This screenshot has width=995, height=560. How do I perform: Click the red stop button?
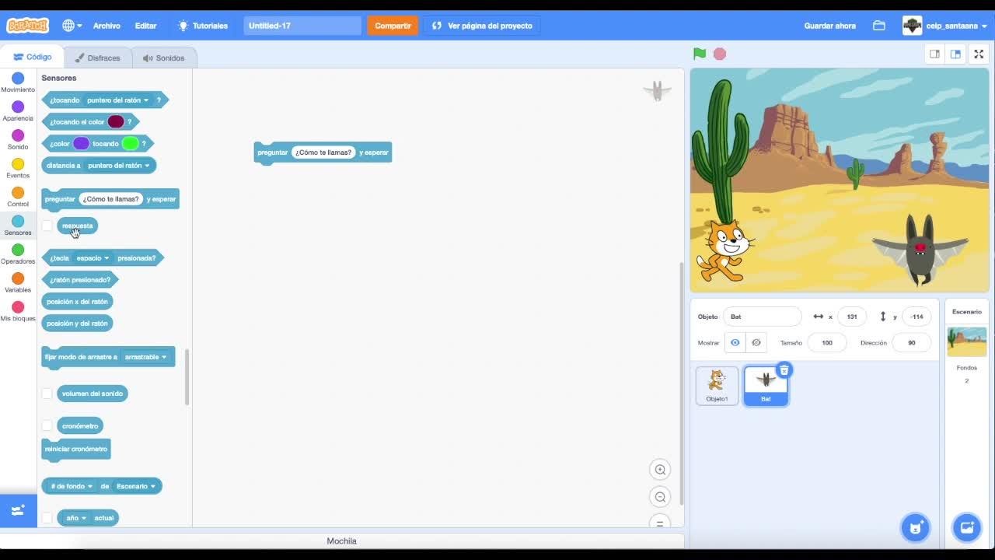click(x=720, y=54)
